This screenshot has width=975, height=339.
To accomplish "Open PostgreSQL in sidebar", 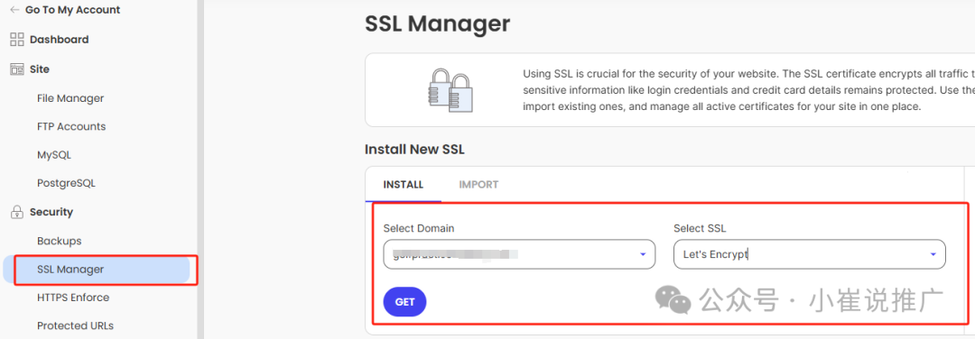I will [66, 184].
